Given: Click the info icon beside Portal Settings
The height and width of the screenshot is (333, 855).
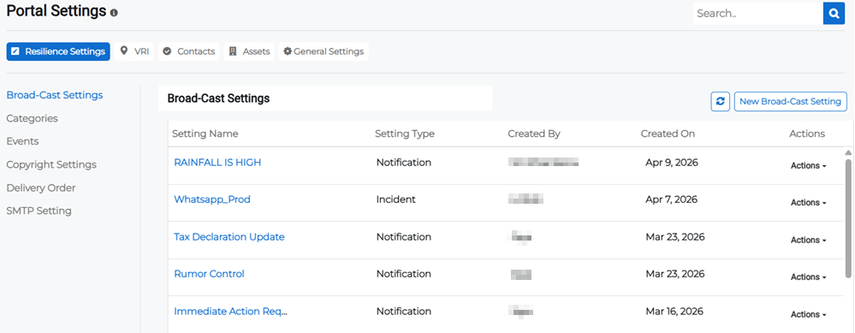Looking at the screenshot, I should click(114, 13).
